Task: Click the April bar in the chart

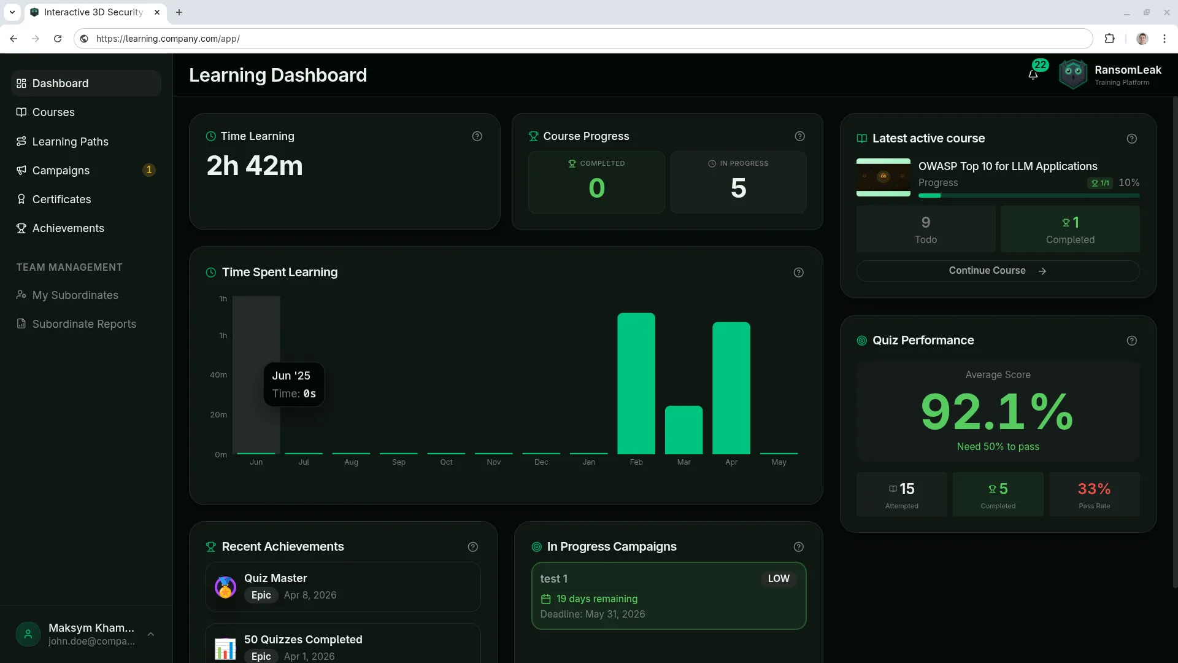Action: tap(731, 388)
